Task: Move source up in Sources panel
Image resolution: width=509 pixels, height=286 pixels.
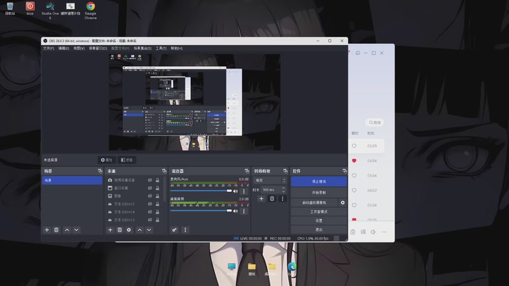Action: pyautogui.click(x=139, y=230)
